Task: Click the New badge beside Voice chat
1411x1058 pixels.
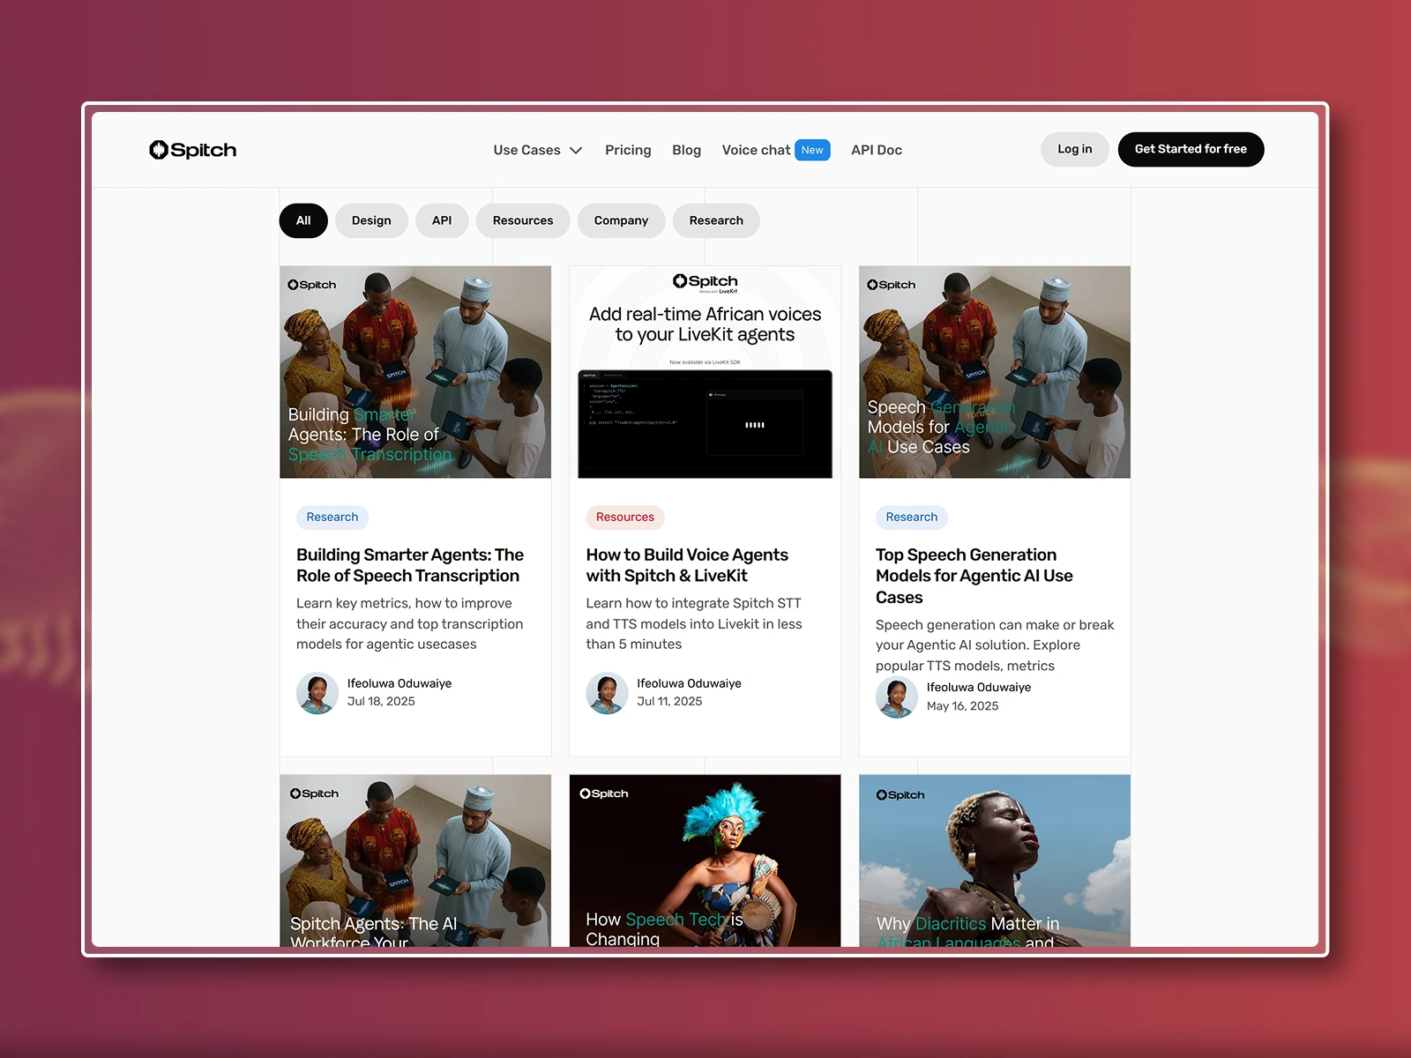Action: click(x=812, y=150)
